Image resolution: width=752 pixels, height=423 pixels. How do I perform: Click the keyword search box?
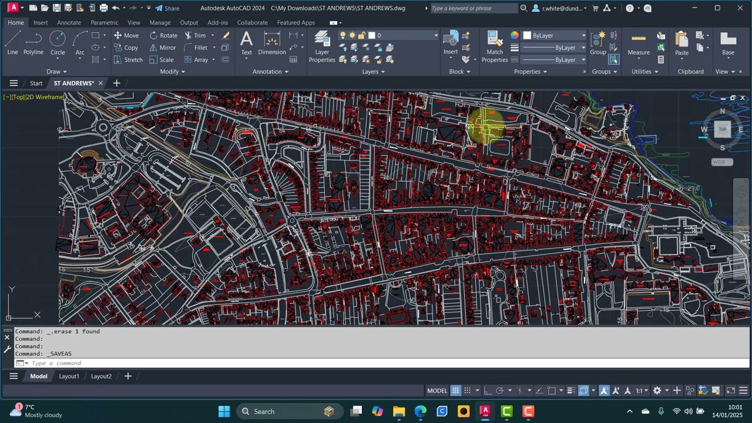pyautogui.click(x=474, y=8)
